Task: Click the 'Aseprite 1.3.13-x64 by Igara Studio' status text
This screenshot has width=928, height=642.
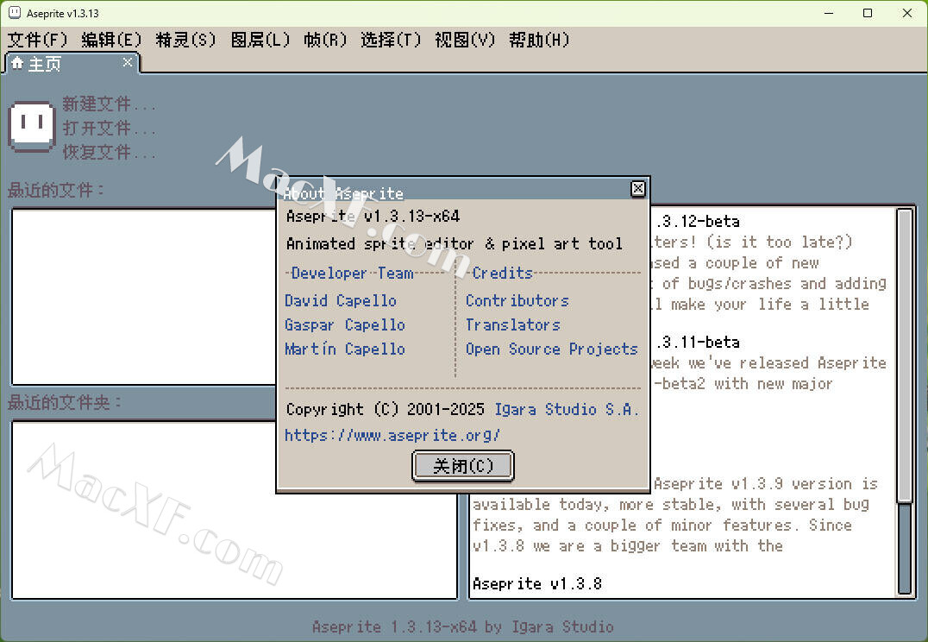Action: pos(463,626)
